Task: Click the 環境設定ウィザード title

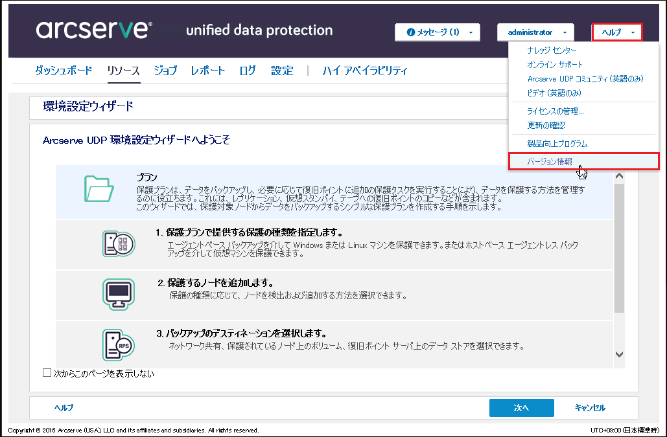Action: tap(88, 106)
